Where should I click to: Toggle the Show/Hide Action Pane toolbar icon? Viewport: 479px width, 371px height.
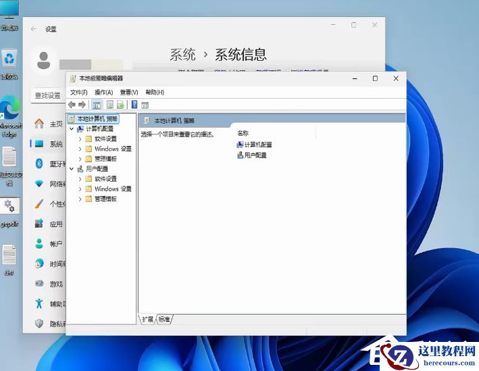(x=145, y=105)
